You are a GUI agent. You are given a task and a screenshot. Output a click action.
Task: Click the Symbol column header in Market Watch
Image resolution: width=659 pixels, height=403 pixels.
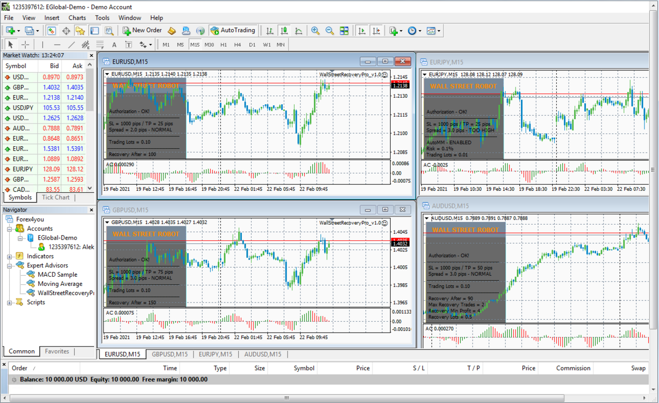pyautogui.click(x=20, y=66)
